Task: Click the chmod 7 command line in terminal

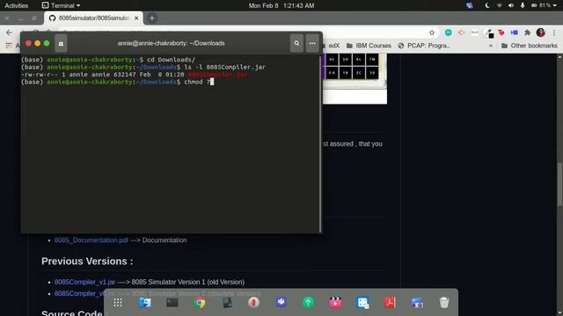Action: [x=117, y=82]
